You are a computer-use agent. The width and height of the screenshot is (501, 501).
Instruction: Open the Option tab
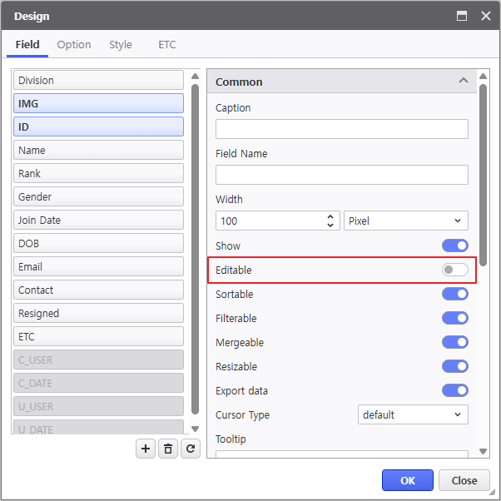[x=74, y=45]
